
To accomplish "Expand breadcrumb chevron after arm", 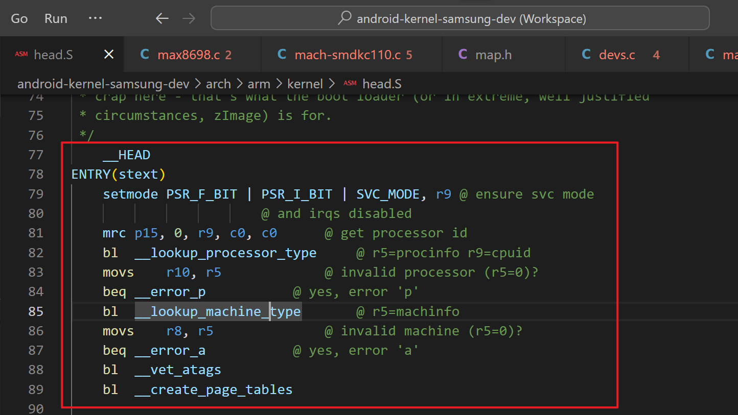I will point(279,84).
